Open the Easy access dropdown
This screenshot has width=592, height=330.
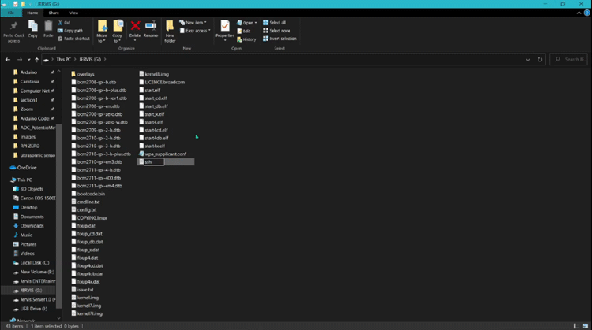[x=196, y=31]
